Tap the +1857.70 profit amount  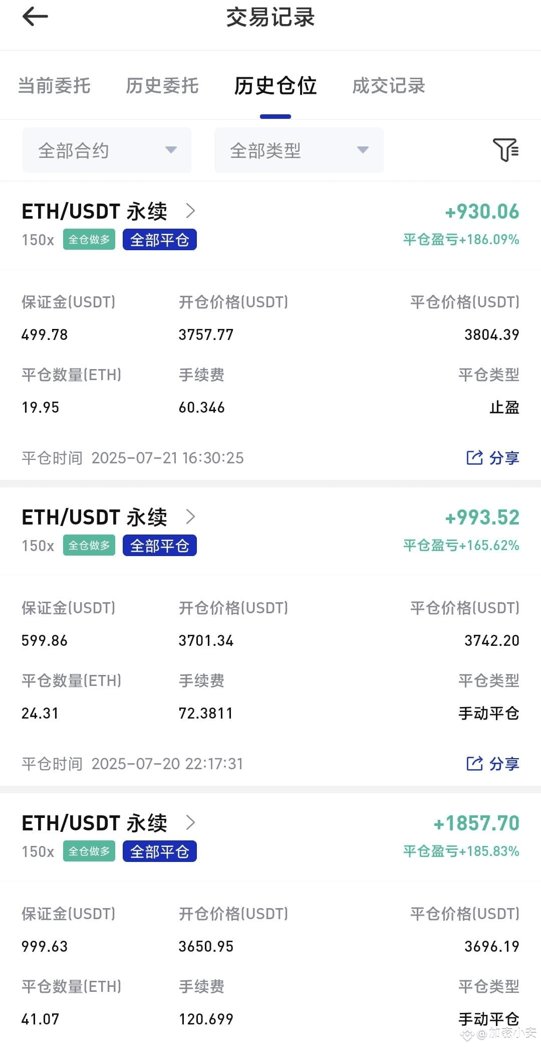click(x=476, y=823)
